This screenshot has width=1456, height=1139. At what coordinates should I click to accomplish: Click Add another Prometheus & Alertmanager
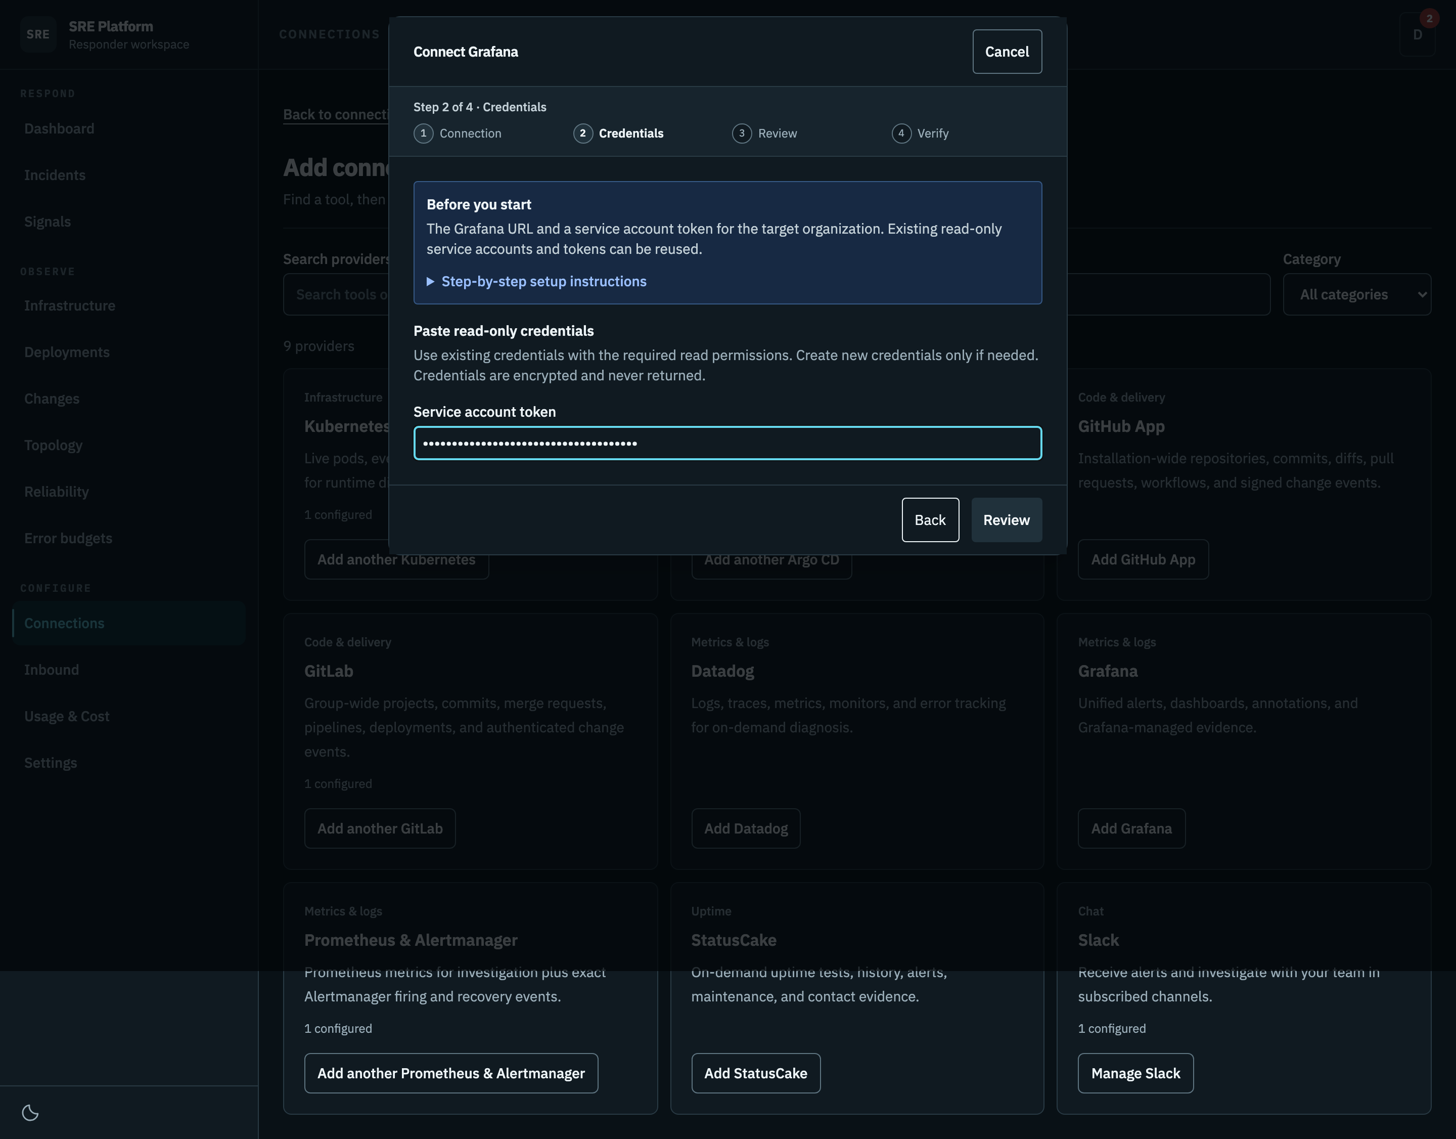(x=451, y=1073)
